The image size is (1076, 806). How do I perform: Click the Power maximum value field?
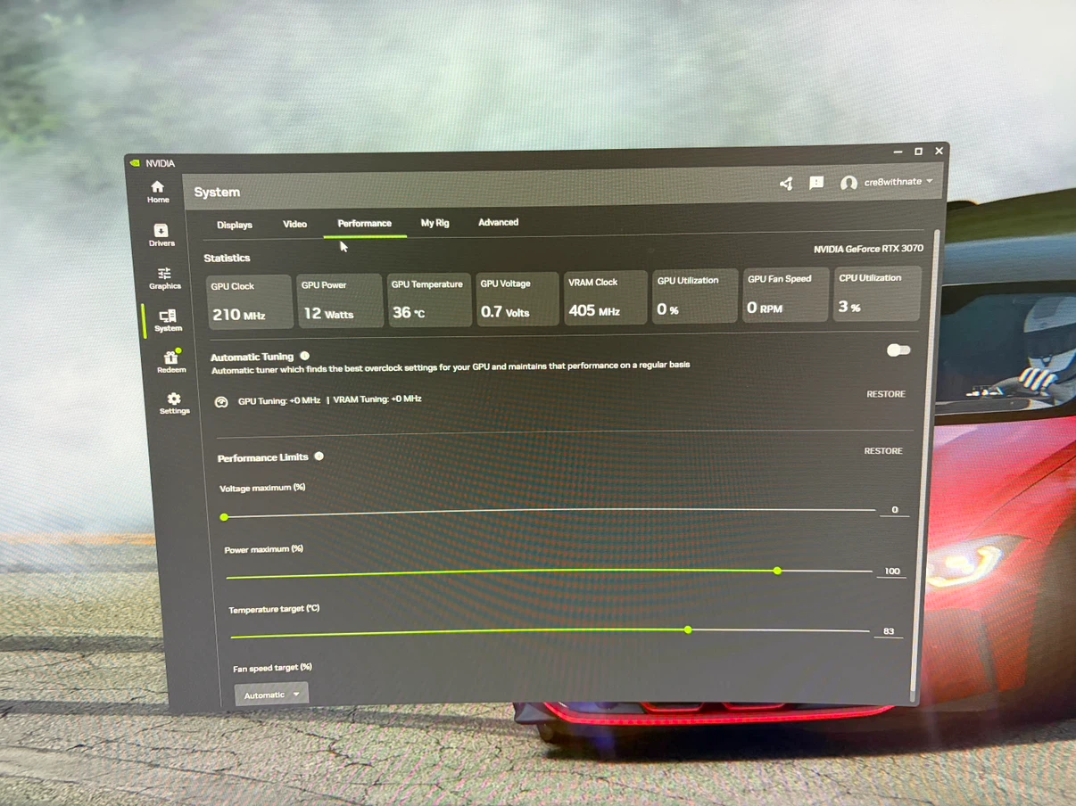click(x=891, y=572)
